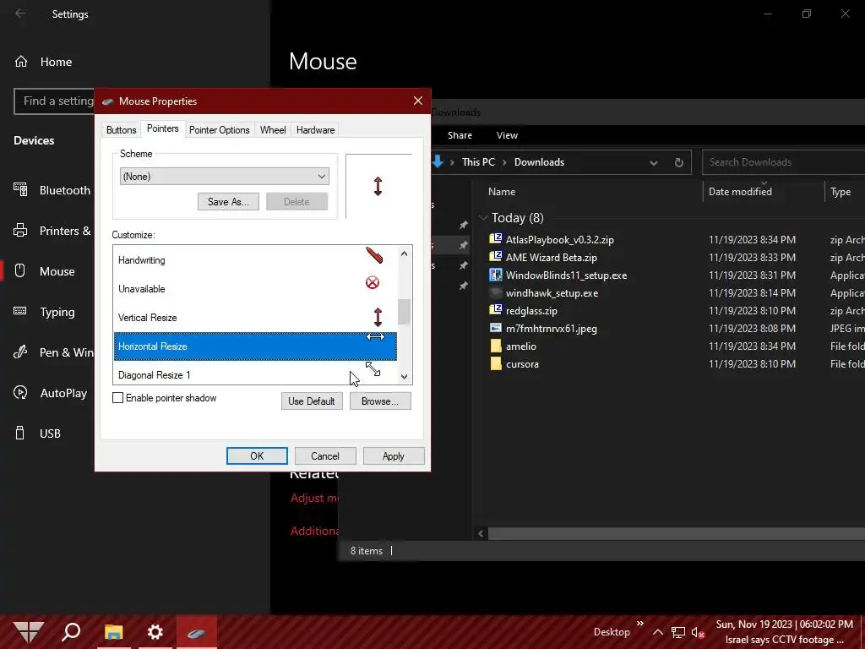Open the AutoPlay icon in Settings
The height and width of the screenshot is (649, 865).
[x=20, y=392]
